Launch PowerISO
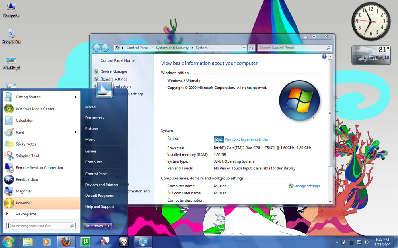398x248 pixels. tap(42, 203)
